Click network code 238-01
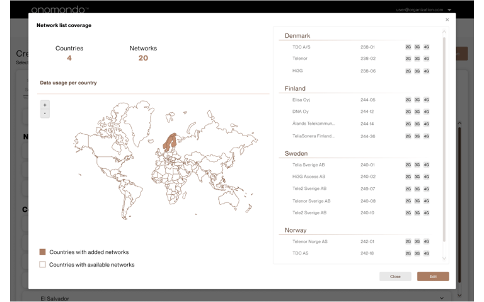This screenshot has height=302, width=484. [x=367, y=47]
